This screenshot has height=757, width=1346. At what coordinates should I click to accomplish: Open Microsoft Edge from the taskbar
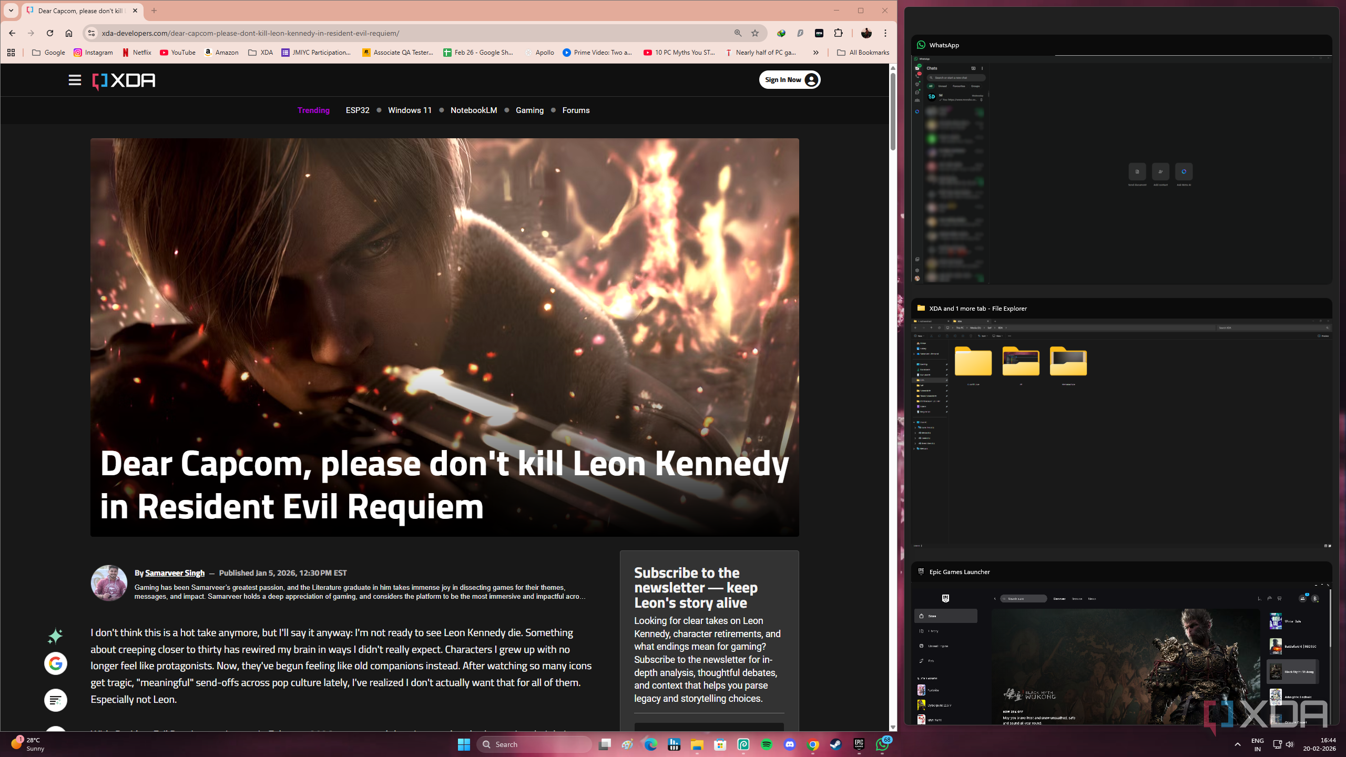(651, 744)
